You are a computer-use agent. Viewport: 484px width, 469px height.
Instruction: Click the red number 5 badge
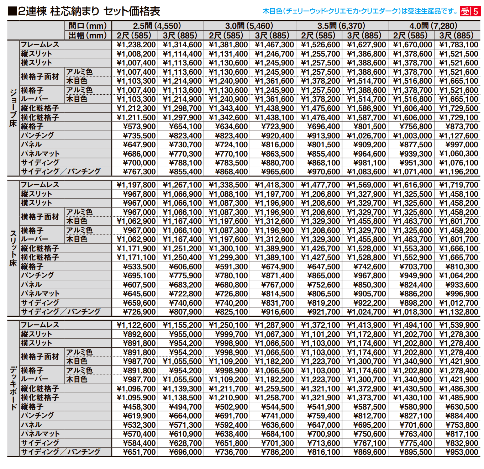pos(475,11)
